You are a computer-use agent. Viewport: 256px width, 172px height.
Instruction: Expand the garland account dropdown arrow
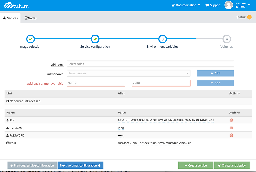(249, 5)
